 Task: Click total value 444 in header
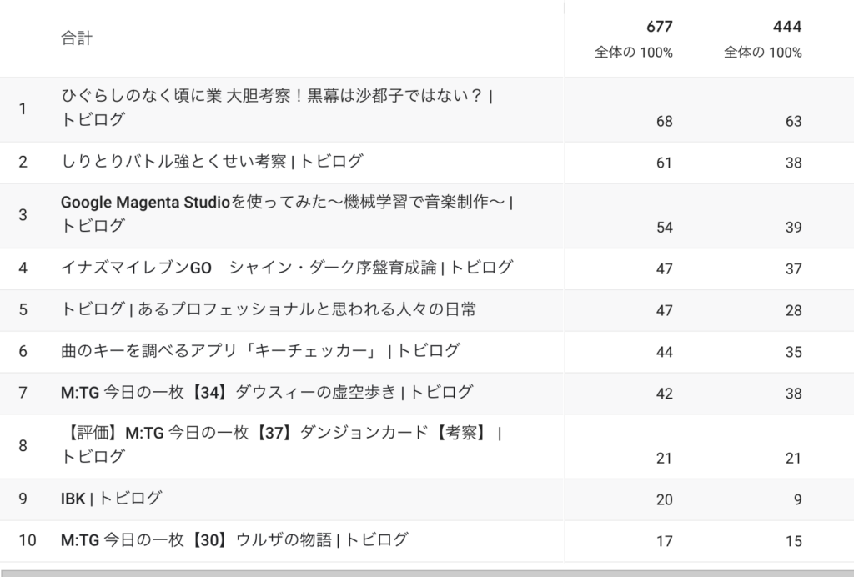(x=786, y=27)
